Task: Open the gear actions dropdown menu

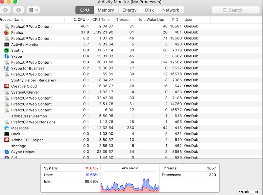Action: pos(33,10)
